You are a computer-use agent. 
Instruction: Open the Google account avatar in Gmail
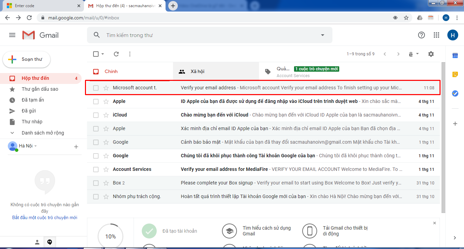coord(453,35)
